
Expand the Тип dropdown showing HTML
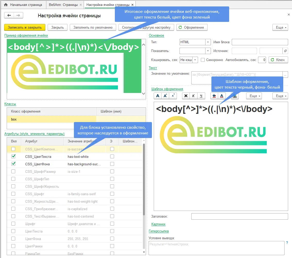(x=208, y=42)
